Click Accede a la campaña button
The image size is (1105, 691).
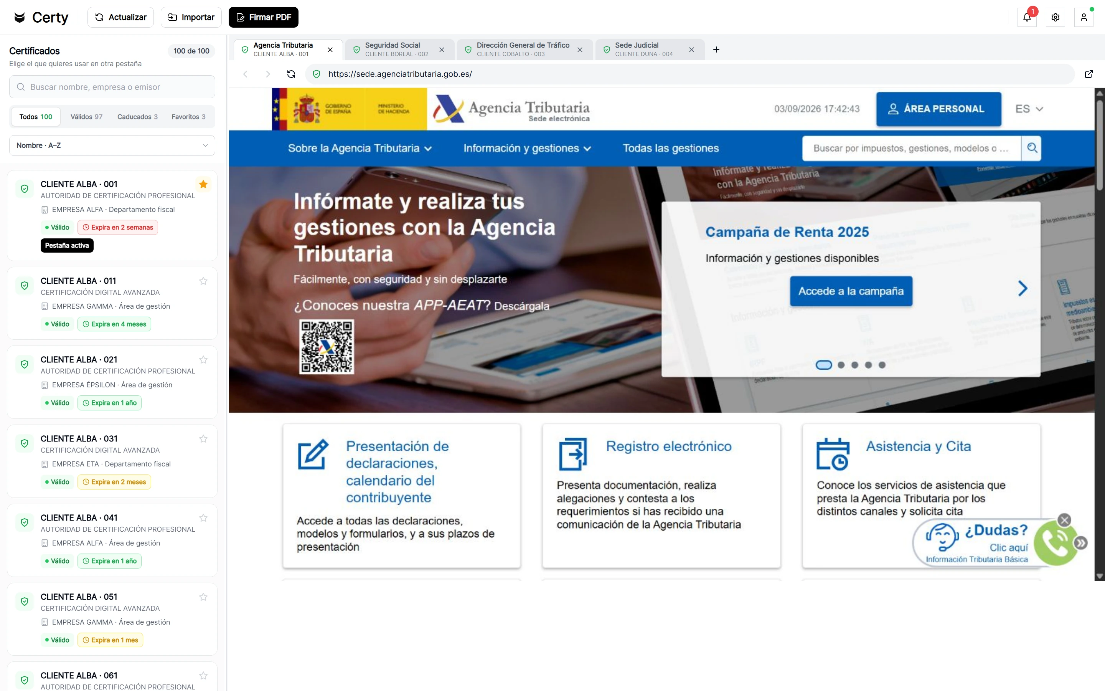pos(851,291)
